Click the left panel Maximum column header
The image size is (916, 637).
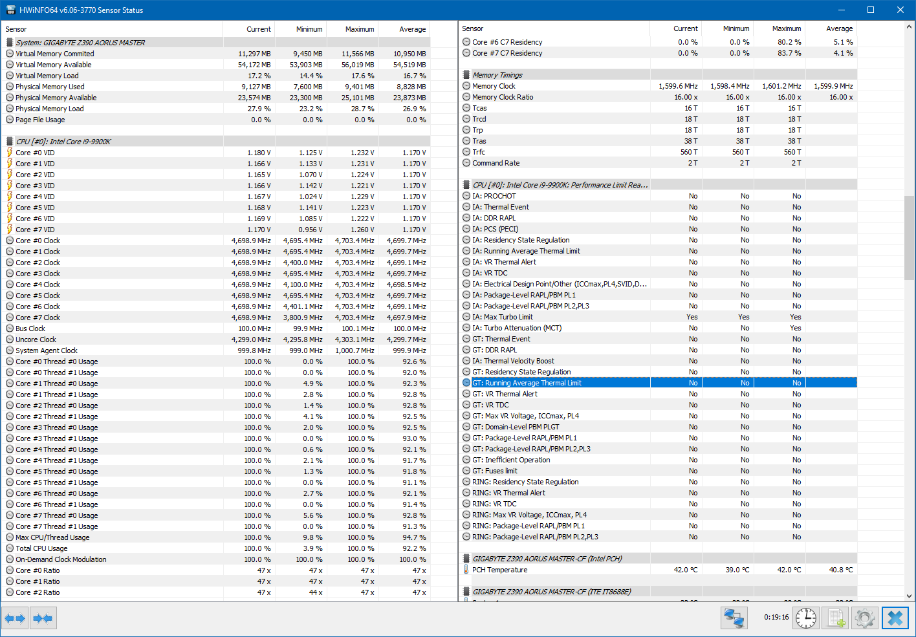click(x=353, y=29)
